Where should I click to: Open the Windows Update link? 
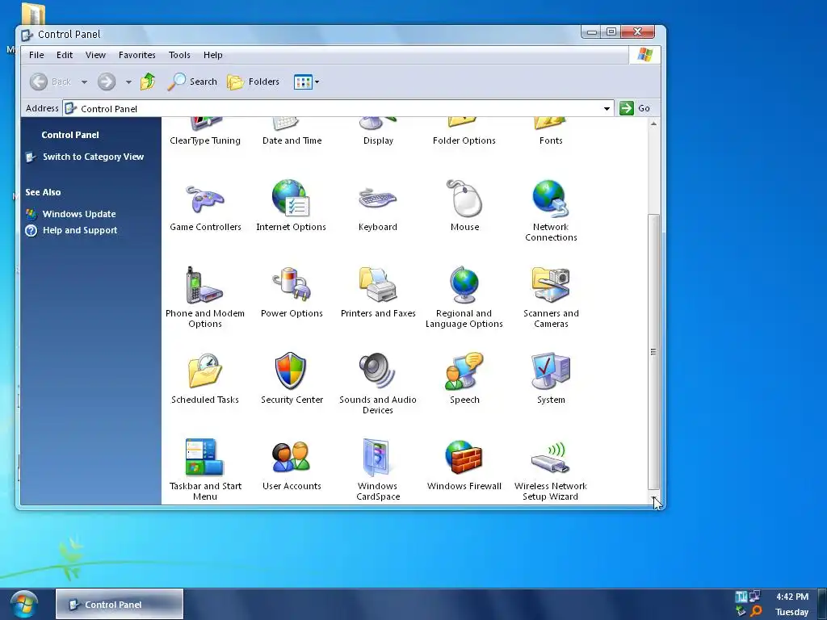[79, 214]
